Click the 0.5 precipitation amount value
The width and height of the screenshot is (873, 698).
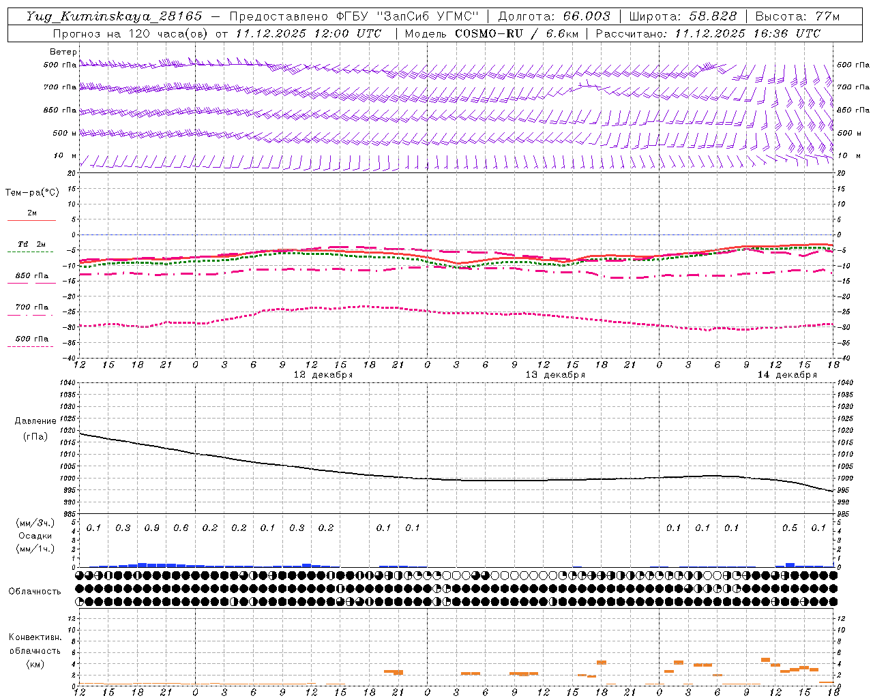[790, 528]
